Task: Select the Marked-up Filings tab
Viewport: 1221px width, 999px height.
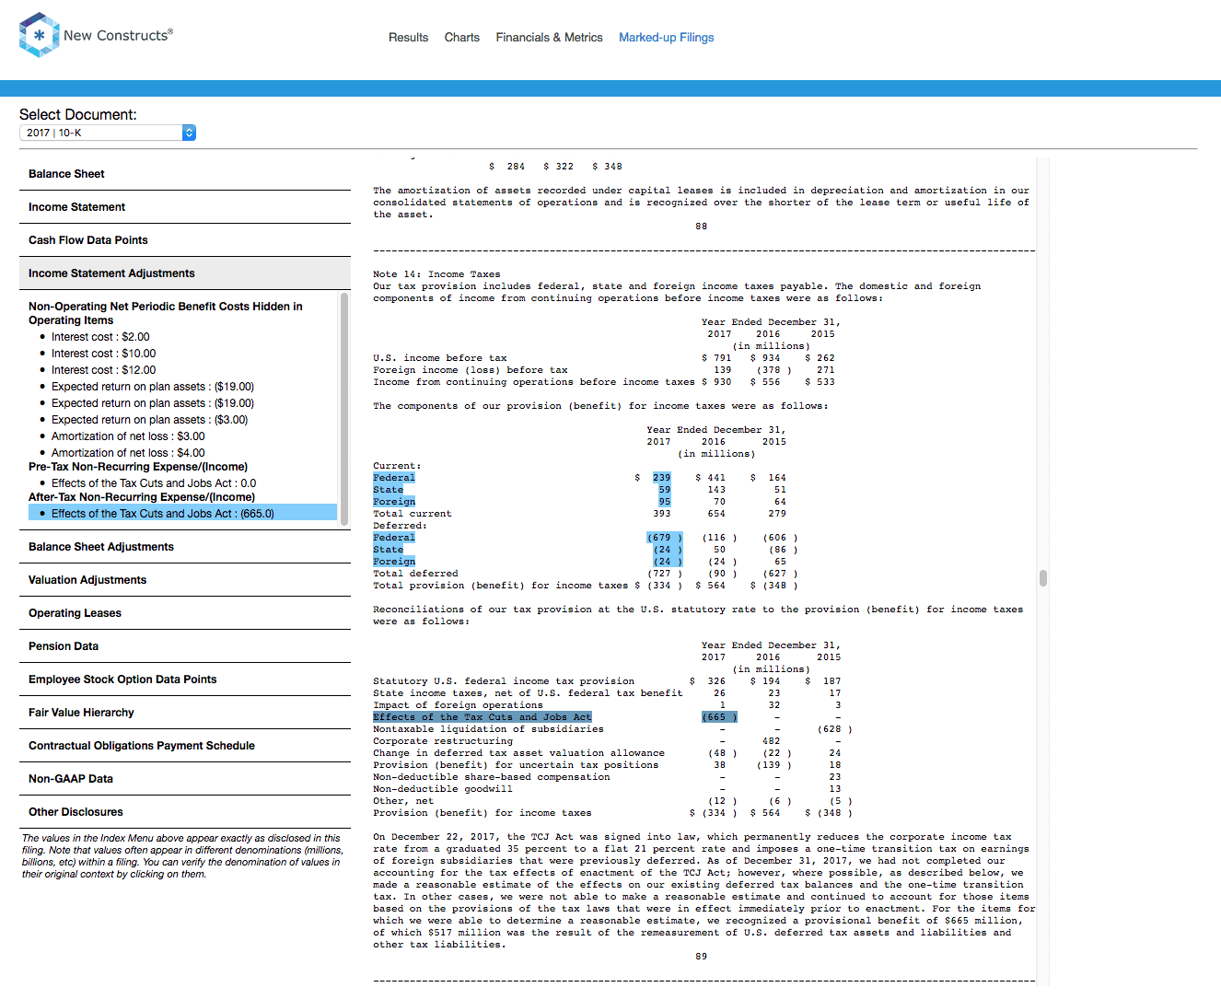Action: pyautogui.click(x=666, y=38)
